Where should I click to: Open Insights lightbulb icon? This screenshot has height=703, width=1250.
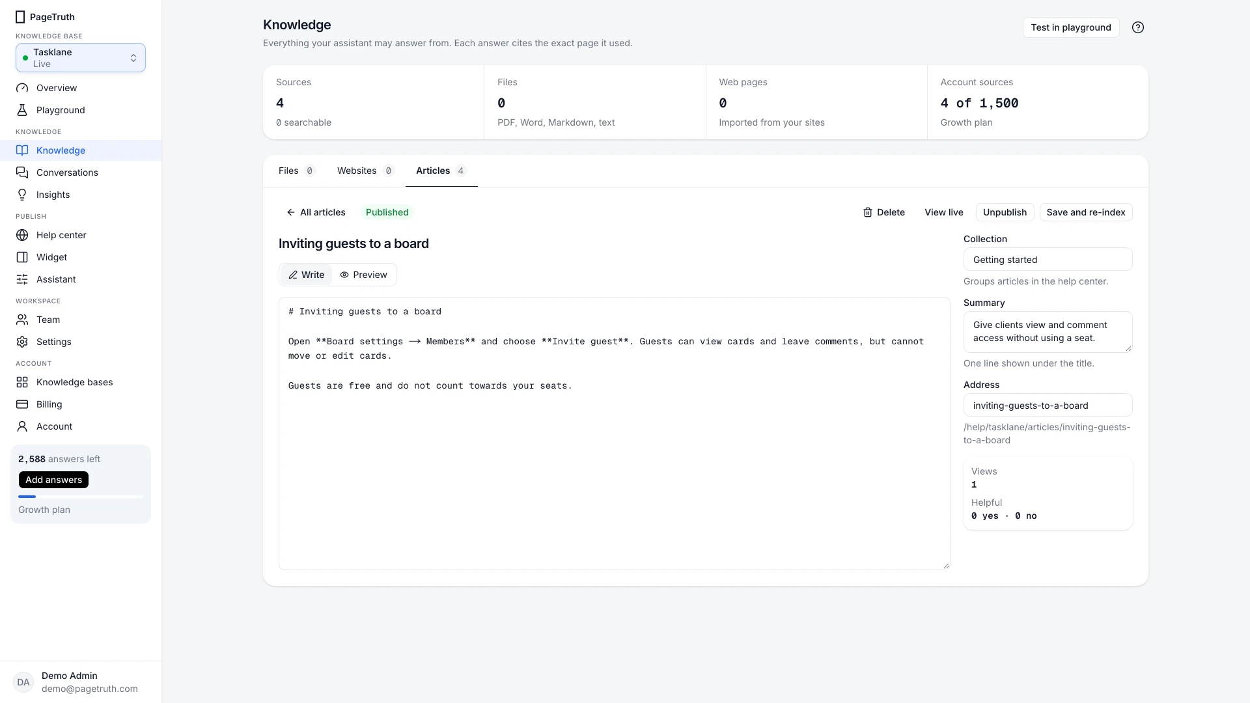tap(22, 195)
